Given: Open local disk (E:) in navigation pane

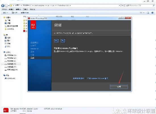Looking at the screenshot, I should (10, 61).
